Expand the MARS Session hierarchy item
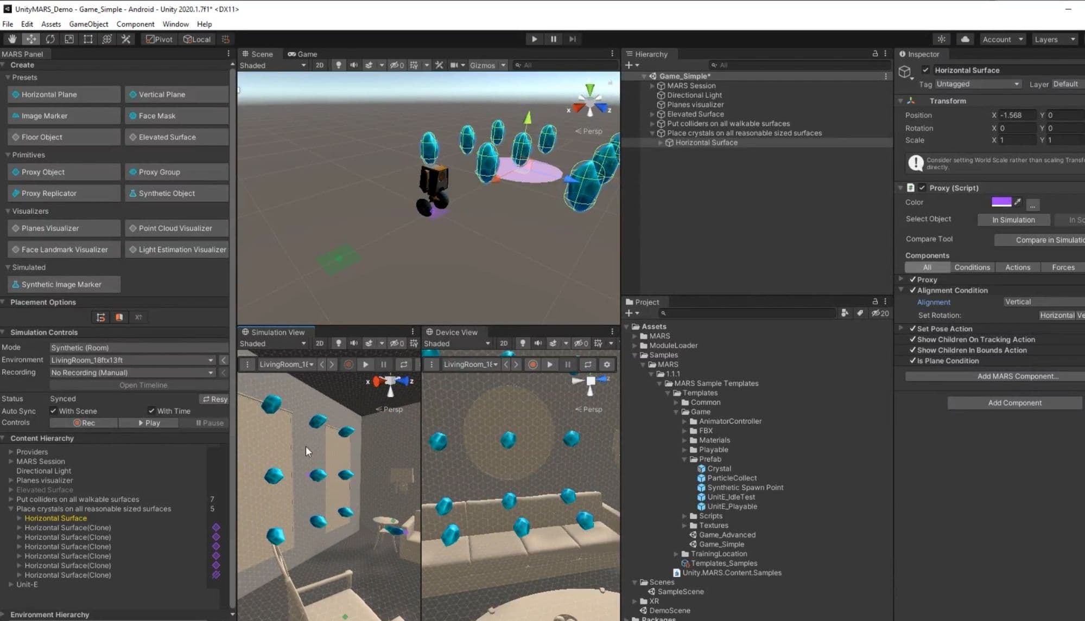The width and height of the screenshot is (1085, 621). [x=652, y=86]
